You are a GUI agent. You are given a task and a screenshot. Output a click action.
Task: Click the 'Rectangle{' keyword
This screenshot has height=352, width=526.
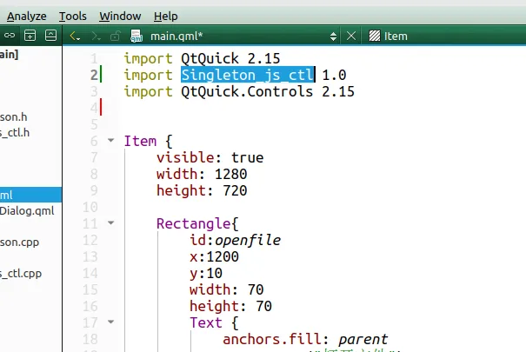pos(197,223)
